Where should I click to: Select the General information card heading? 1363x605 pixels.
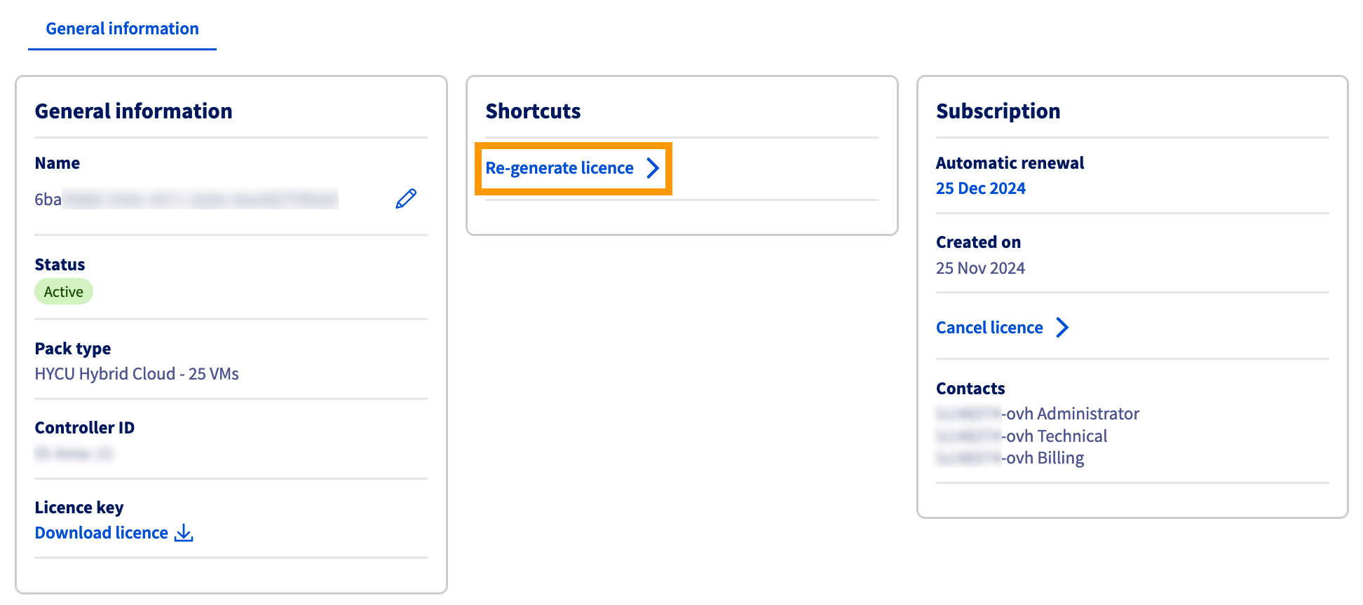coord(134,111)
